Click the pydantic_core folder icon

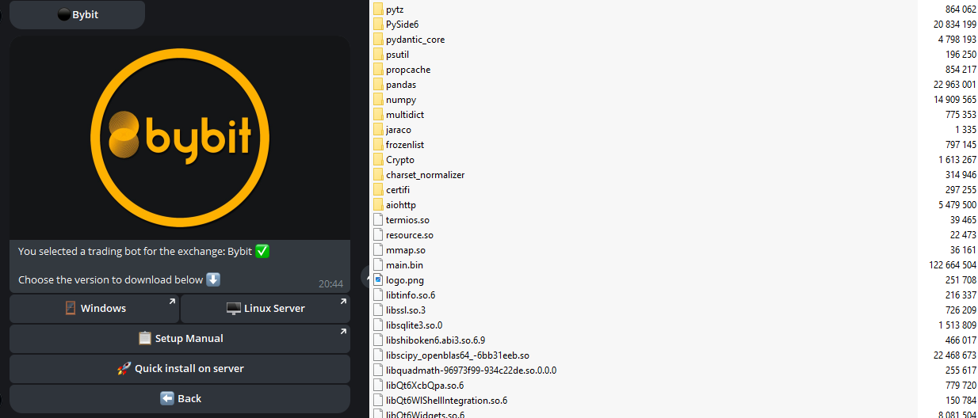tap(378, 40)
